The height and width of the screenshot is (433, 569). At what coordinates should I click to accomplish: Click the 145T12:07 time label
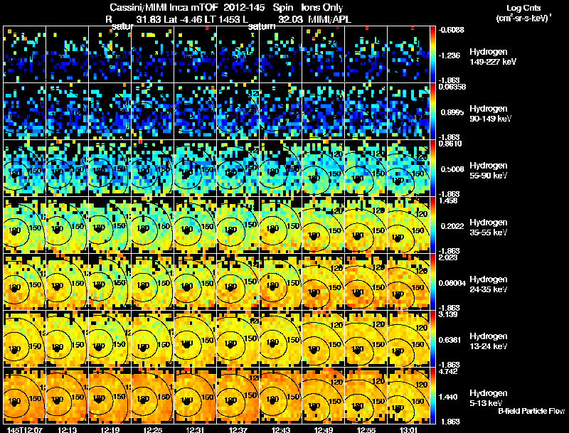coord(25,429)
